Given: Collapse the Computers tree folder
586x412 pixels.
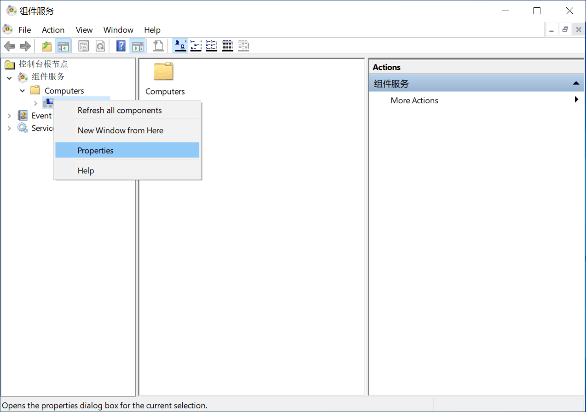Looking at the screenshot, I should click(x=22, y=91).
